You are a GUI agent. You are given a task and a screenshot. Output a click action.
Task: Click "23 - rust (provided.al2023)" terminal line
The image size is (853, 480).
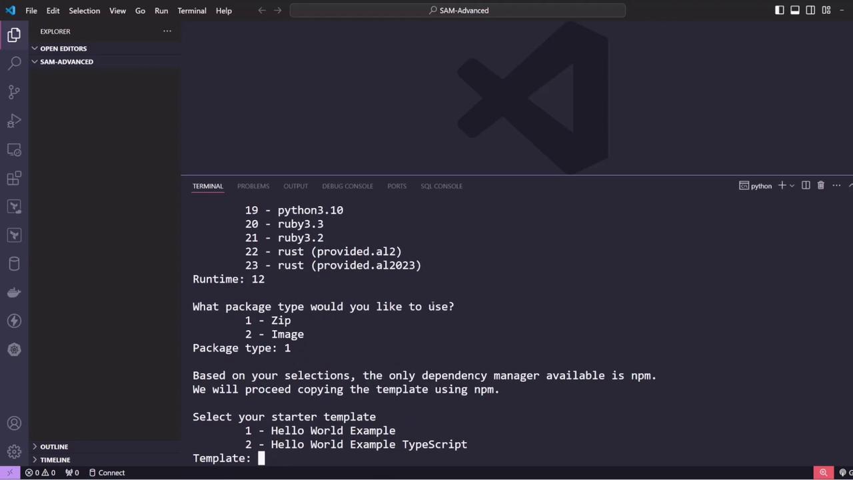click(333, 265)
